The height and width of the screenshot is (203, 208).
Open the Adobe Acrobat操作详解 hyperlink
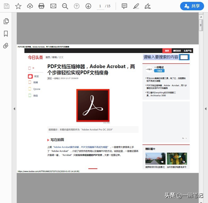[x=81, y=147]
